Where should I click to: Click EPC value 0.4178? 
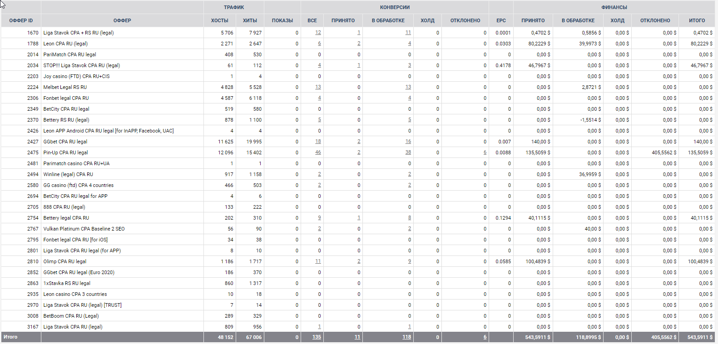tap(503, 65)
